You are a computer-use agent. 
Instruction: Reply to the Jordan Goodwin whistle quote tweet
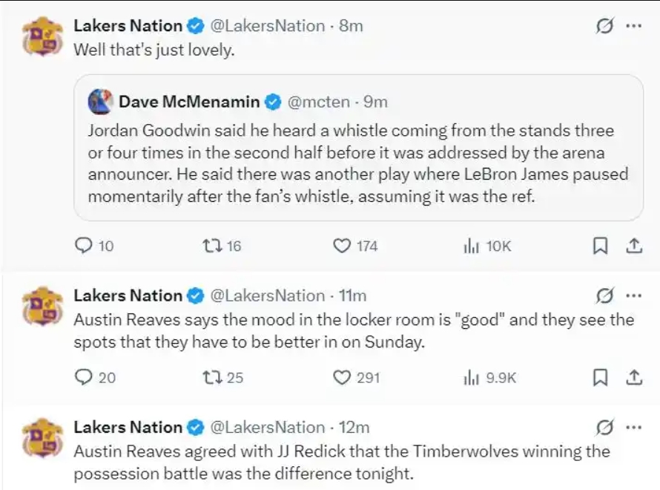(x=85, y=246)
